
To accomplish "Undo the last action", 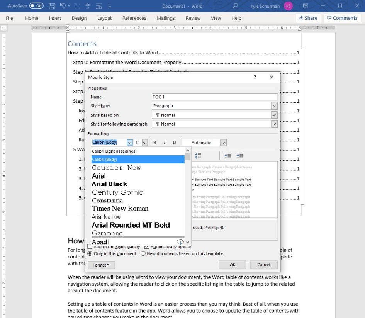I will [x=62, y=6].
